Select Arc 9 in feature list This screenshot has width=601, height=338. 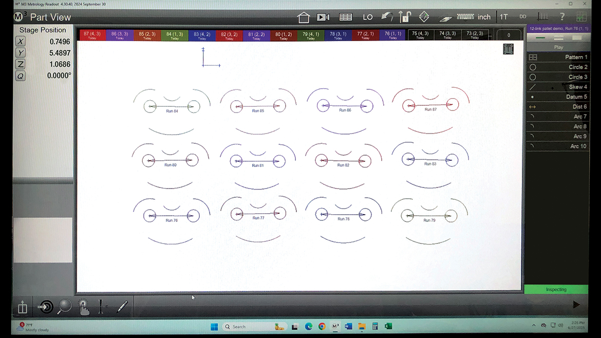pos(558,137)
